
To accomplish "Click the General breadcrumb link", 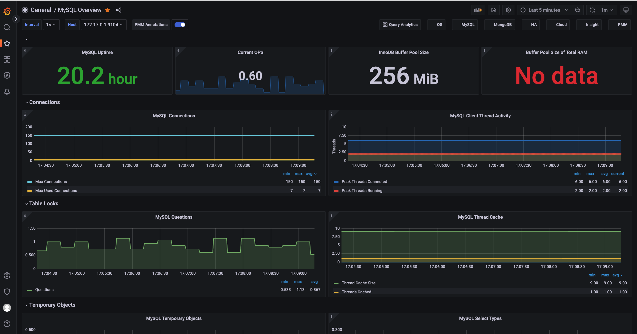I will click(x=41, y=10).
